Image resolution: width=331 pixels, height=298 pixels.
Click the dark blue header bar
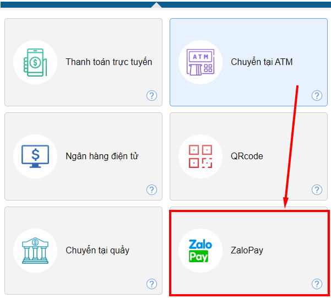tap(165, 4)
